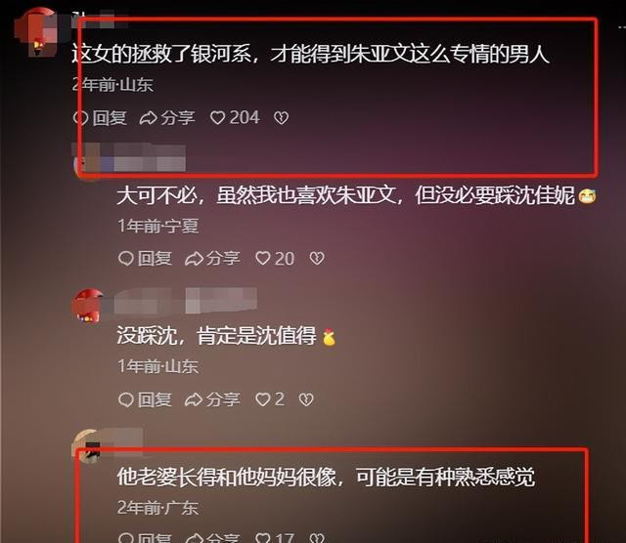Like the comment with 204 likes
Screen dimensions: 626x543
click(x=217, y=117)
